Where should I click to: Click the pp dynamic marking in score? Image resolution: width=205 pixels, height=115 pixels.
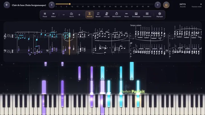(x=131, y=43)
